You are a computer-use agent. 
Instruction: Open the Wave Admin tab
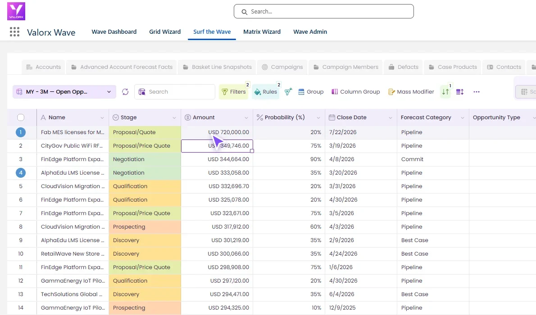[310, 32]
